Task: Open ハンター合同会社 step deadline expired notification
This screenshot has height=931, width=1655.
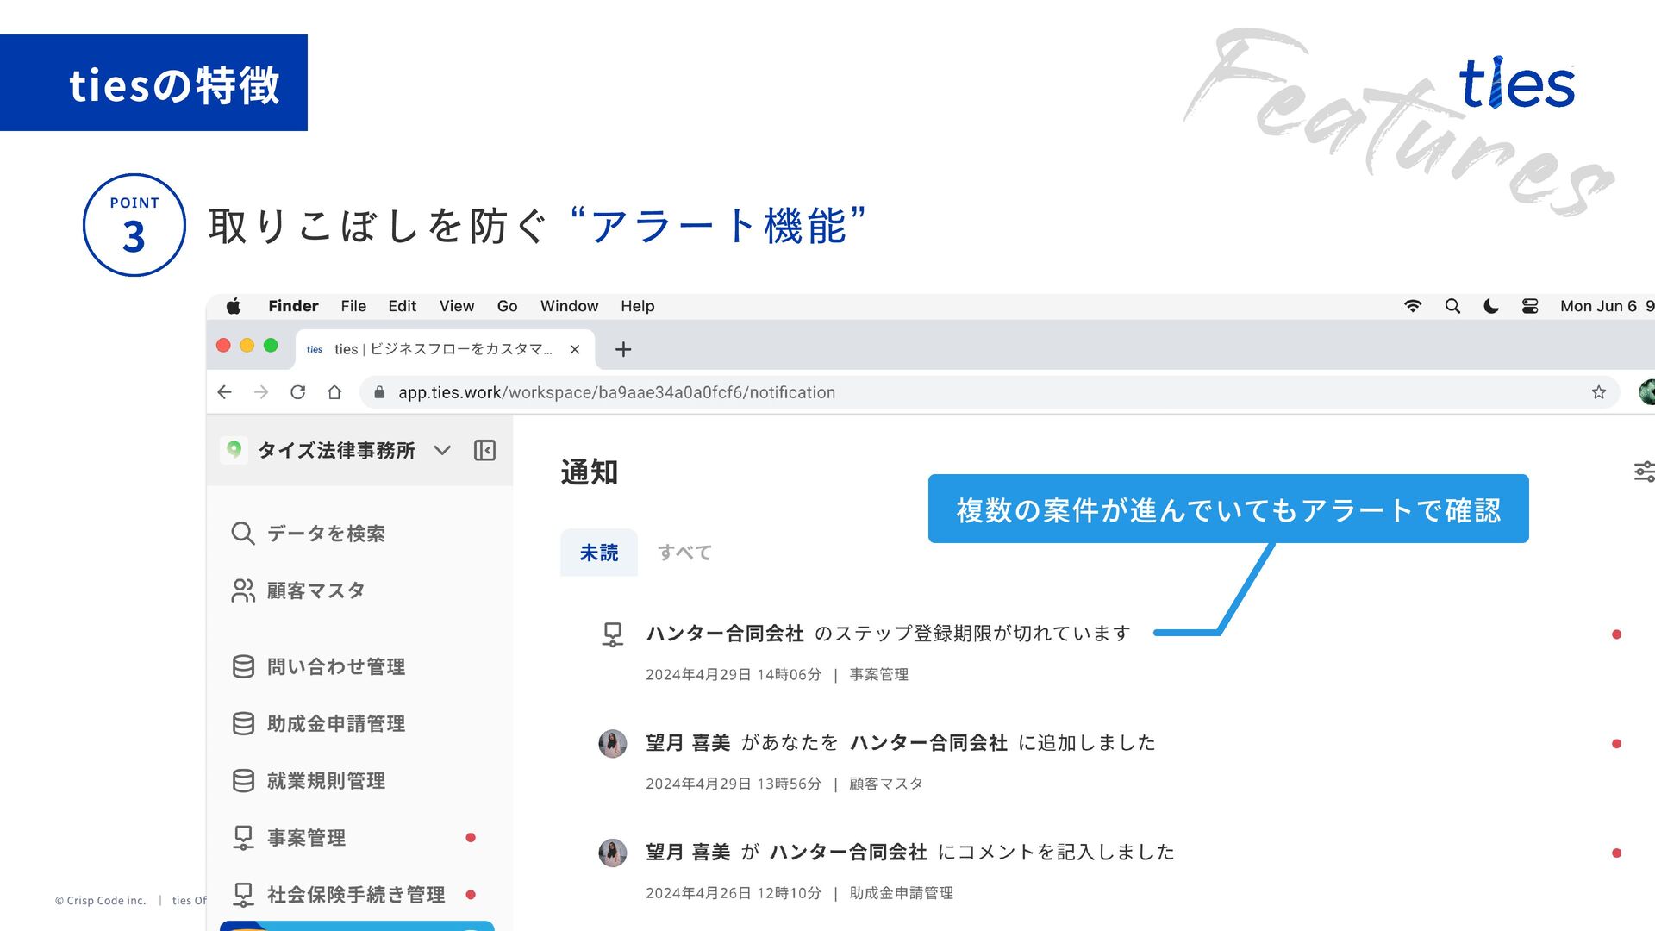Action: click(x=888, y=634)
